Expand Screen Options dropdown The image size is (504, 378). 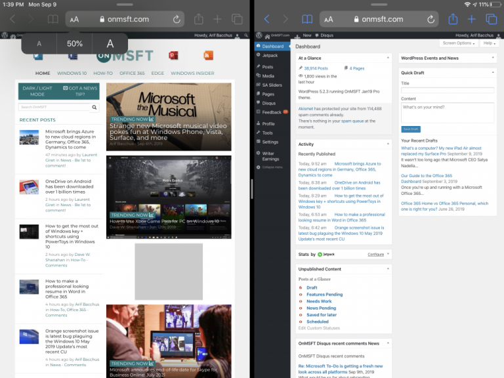458,43
